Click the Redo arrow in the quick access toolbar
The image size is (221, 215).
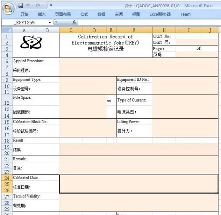pos(38,6)
